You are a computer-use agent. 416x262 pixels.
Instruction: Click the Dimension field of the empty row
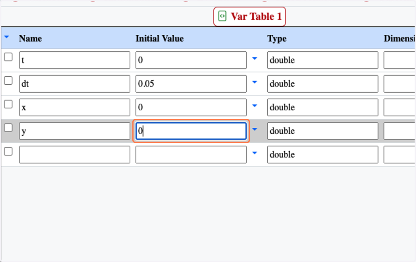(x=400, y=155)
